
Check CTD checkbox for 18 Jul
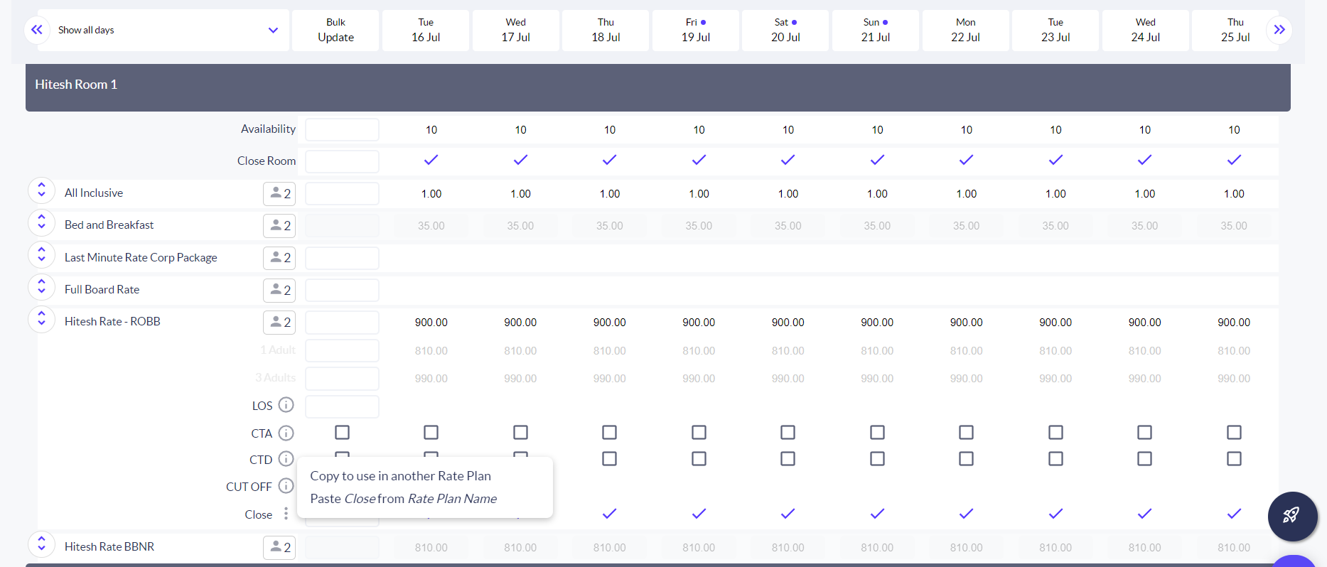[609, 458]
